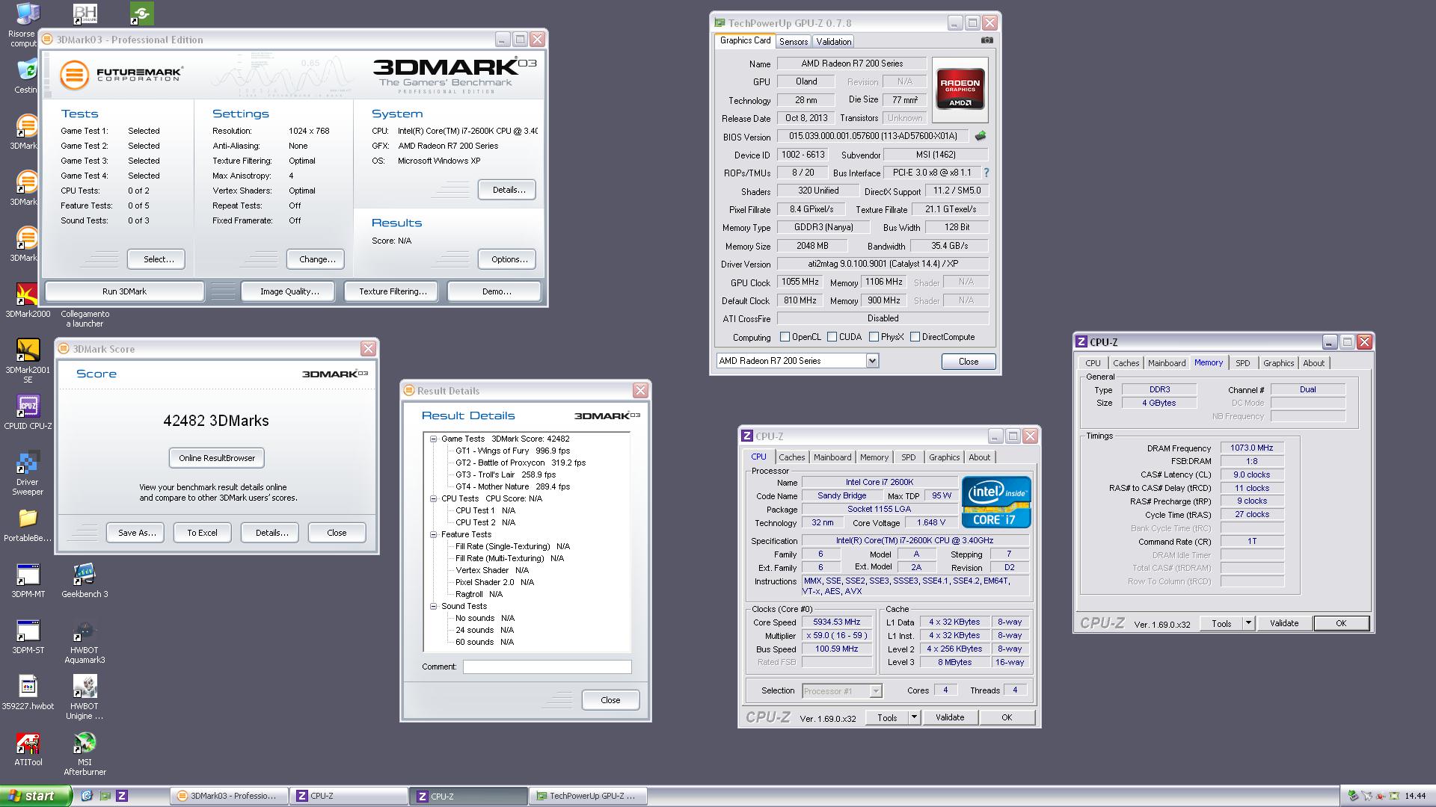Screen dimensions: 1436x807
Task: Collapse the Game Tests tree node
Action: 433,439
